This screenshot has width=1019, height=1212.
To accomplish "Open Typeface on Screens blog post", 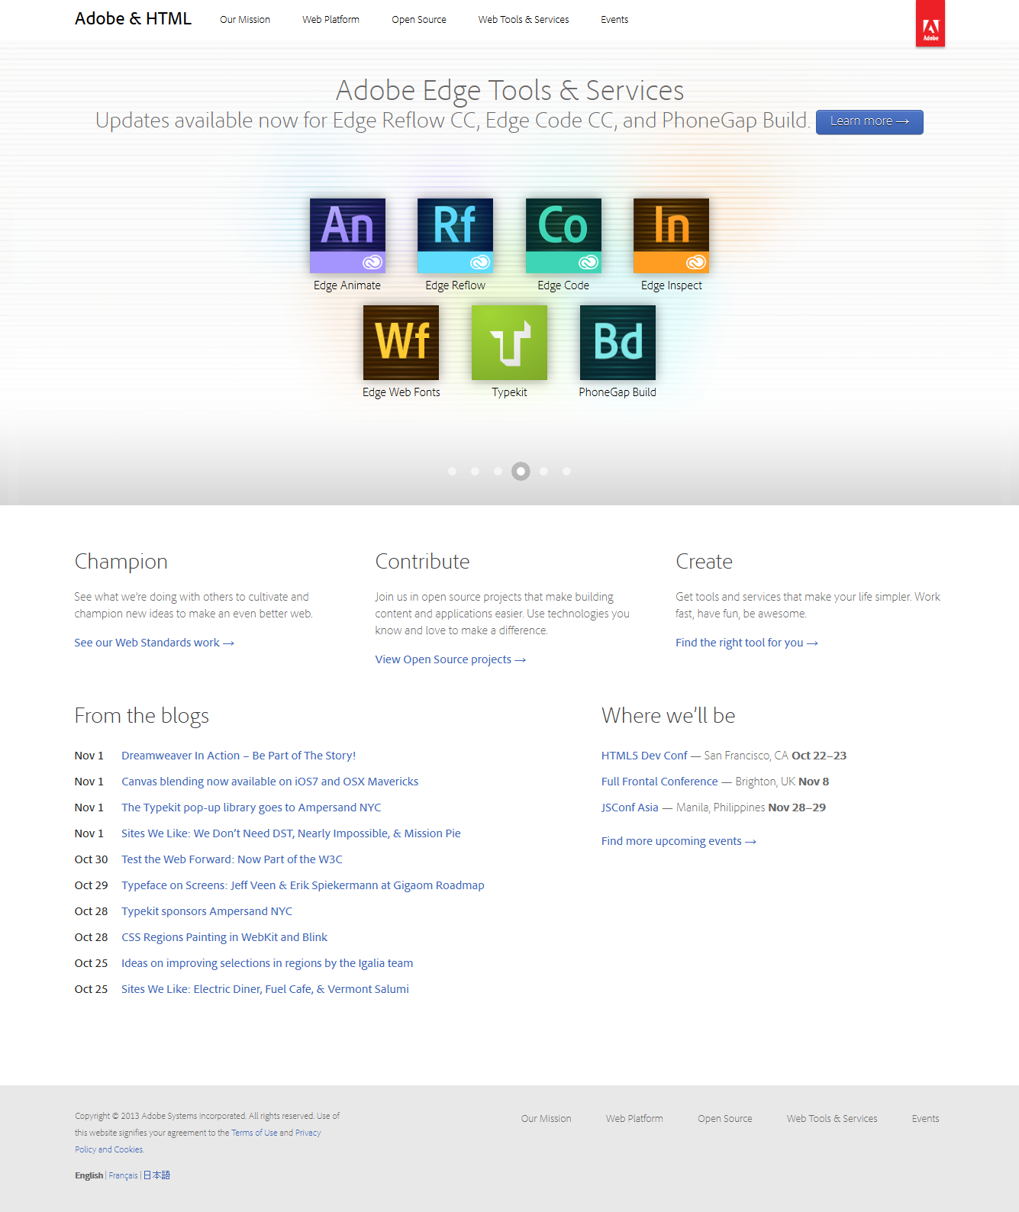I will point(303,885).
